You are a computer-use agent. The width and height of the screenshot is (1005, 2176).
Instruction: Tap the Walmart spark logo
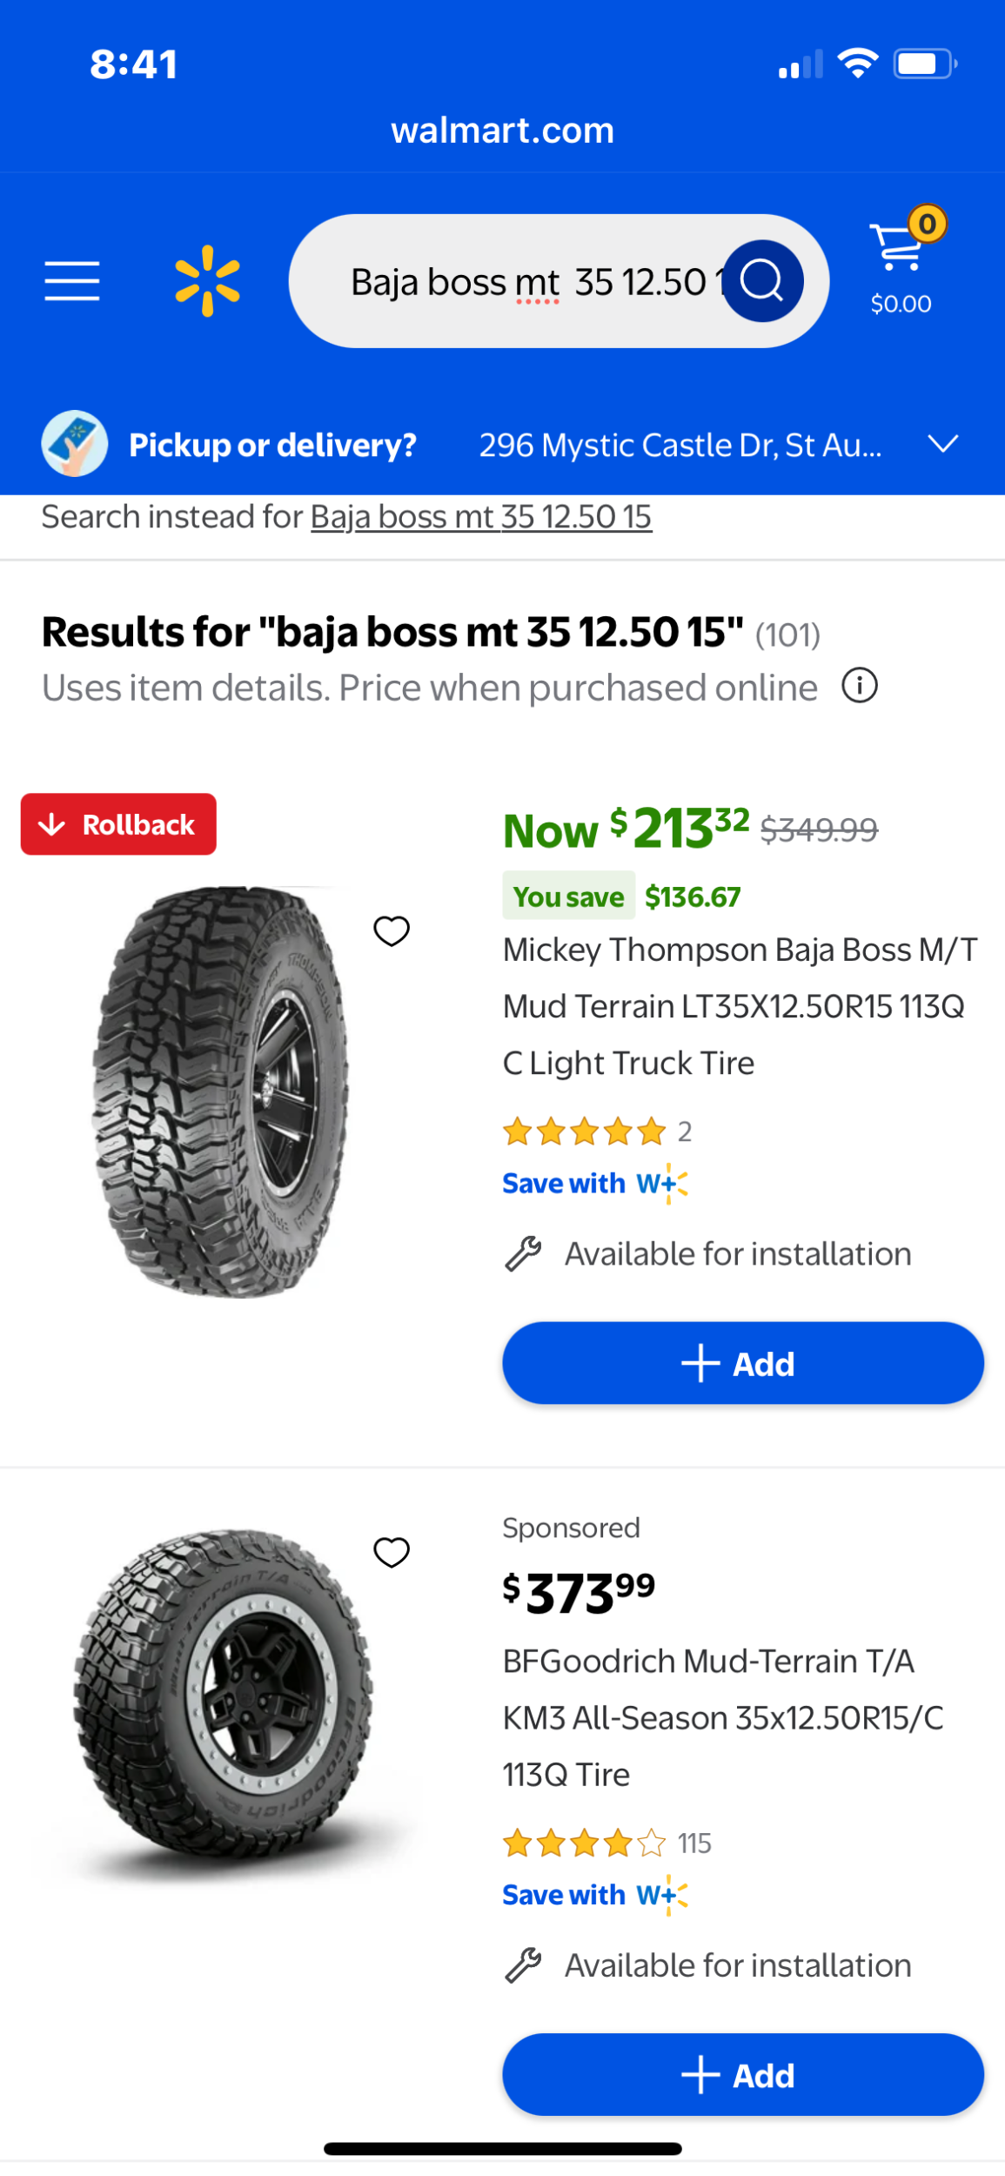coord(207,281)
